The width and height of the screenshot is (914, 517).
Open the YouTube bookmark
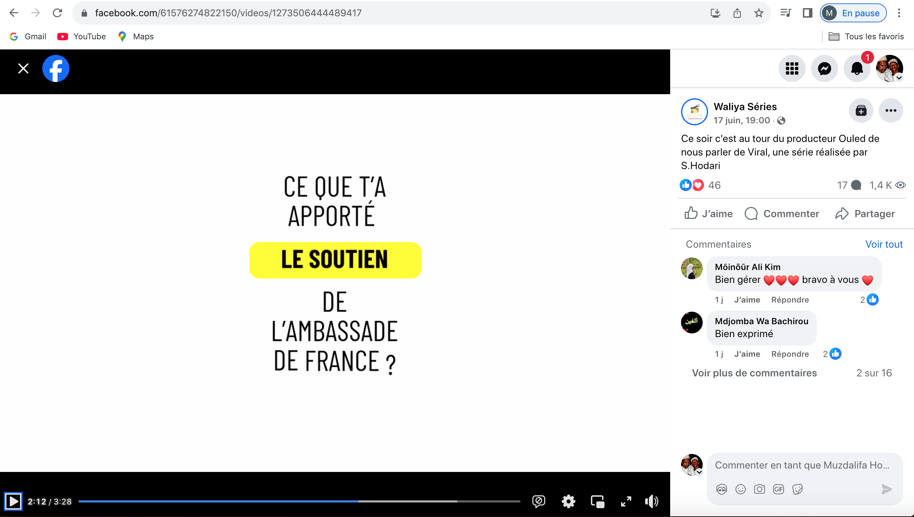click(82, 37)
